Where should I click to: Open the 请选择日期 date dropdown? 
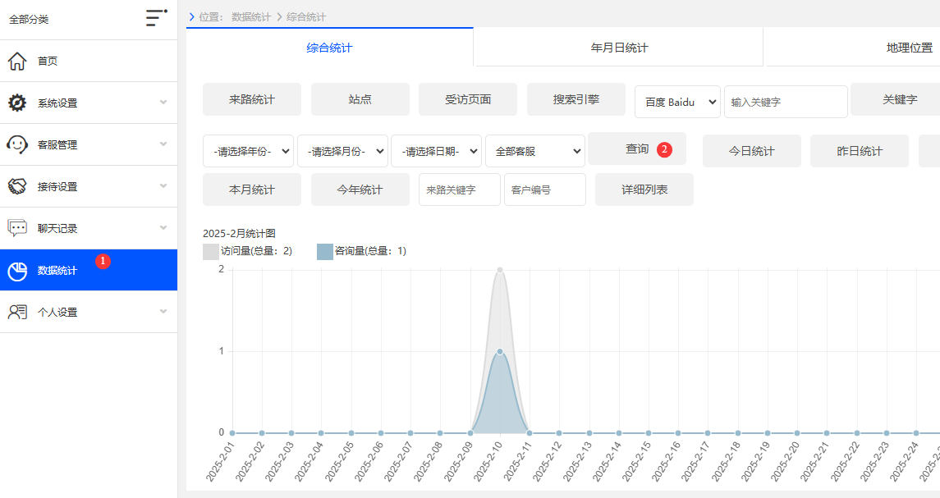tap(437, 152)
